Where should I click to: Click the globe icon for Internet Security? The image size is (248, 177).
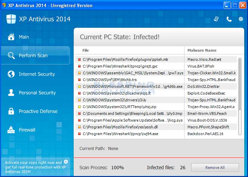pyautogui.click(x=11, y=74)
